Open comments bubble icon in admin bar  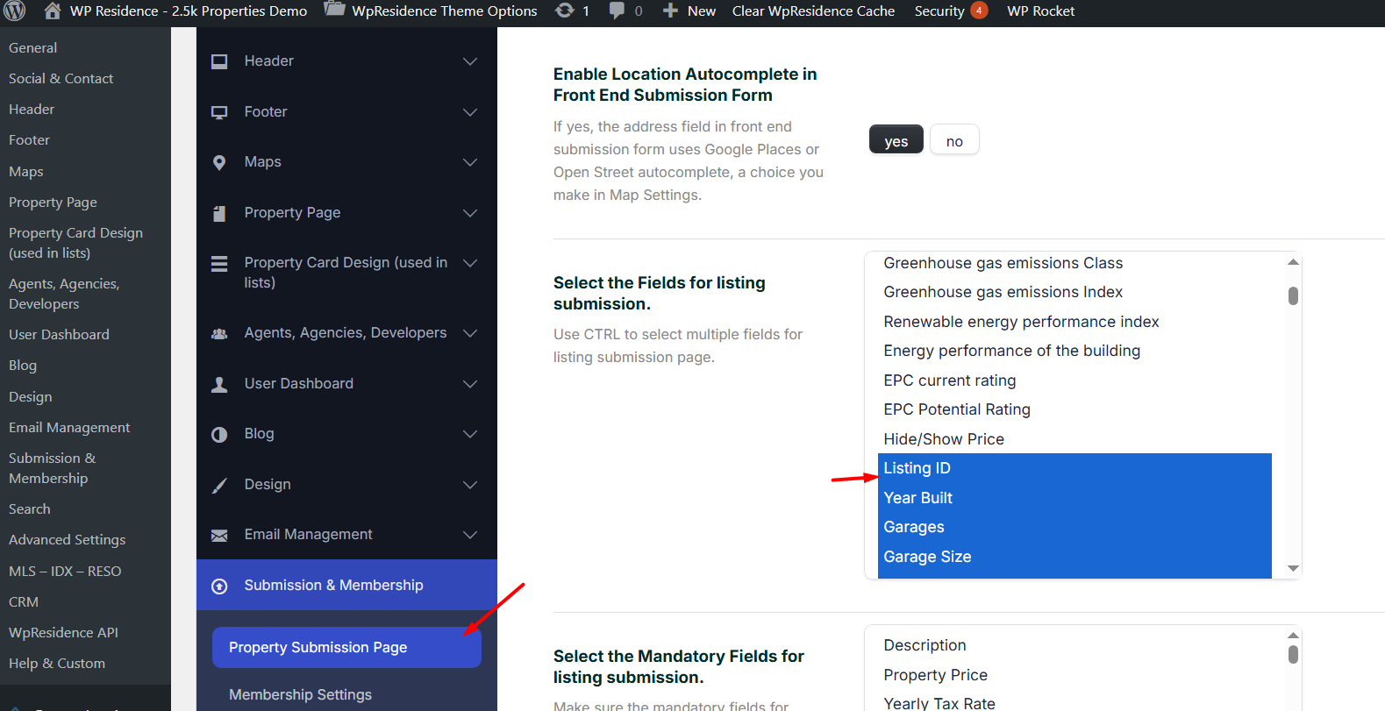point(618,11)
